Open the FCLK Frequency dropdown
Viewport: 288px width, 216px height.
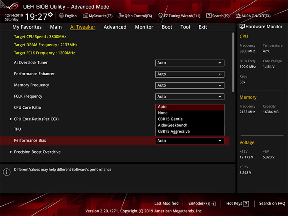(x=190, y=97)
